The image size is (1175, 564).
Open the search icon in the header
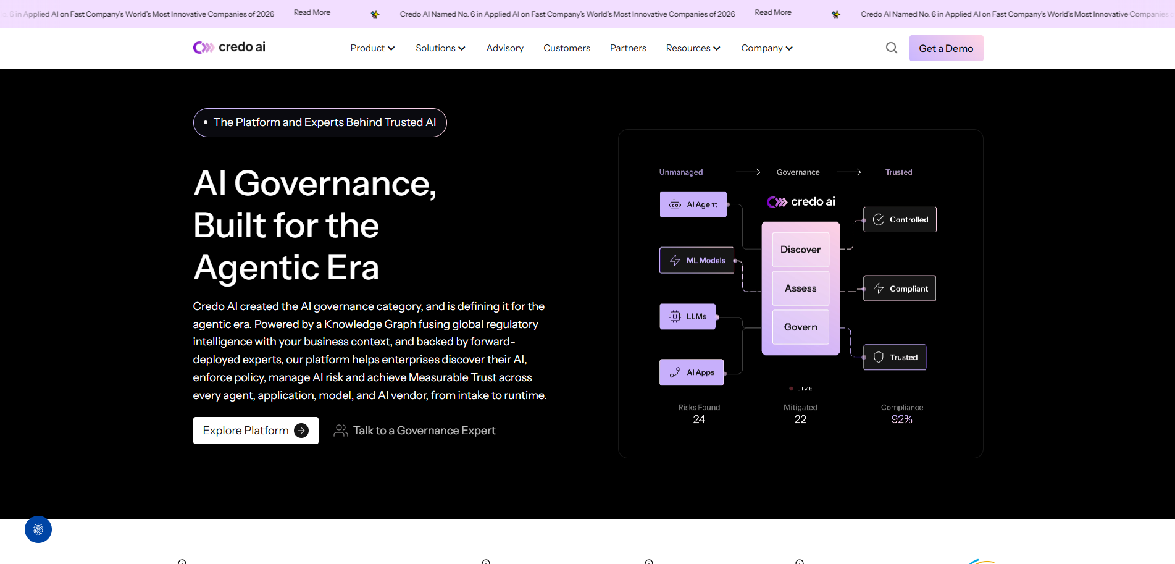click(892, 48)
